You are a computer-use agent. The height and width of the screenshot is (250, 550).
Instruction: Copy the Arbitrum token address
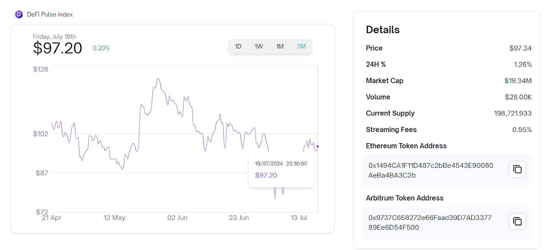coord(517,221)
